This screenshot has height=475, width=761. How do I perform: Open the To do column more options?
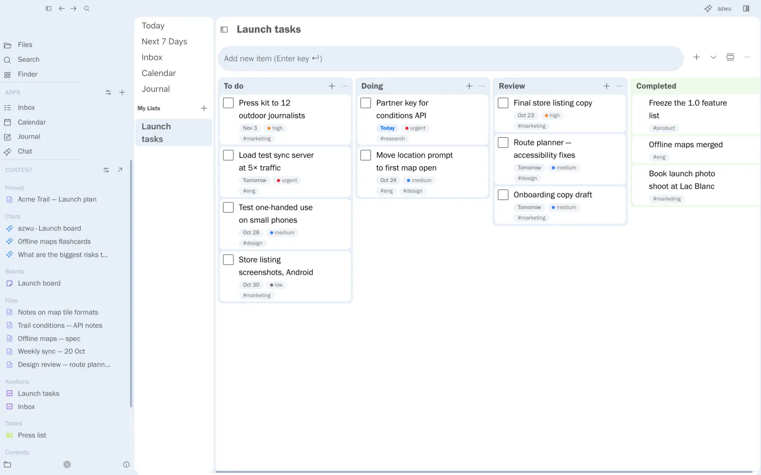pos(345,86)
